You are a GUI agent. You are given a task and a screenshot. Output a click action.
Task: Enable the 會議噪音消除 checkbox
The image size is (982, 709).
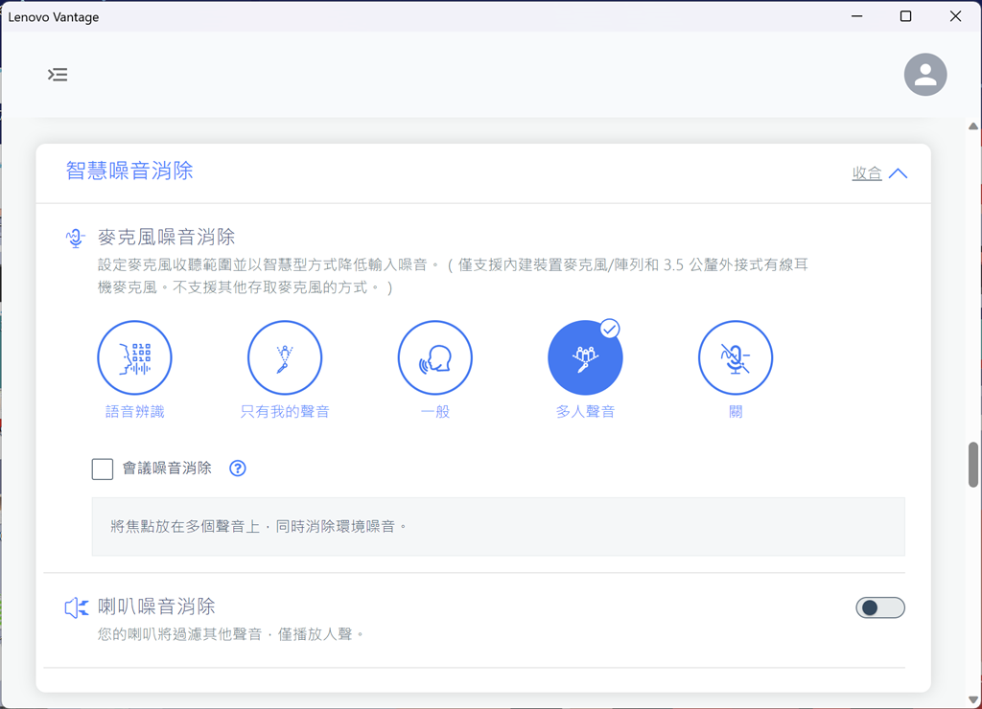click(103, 469)
